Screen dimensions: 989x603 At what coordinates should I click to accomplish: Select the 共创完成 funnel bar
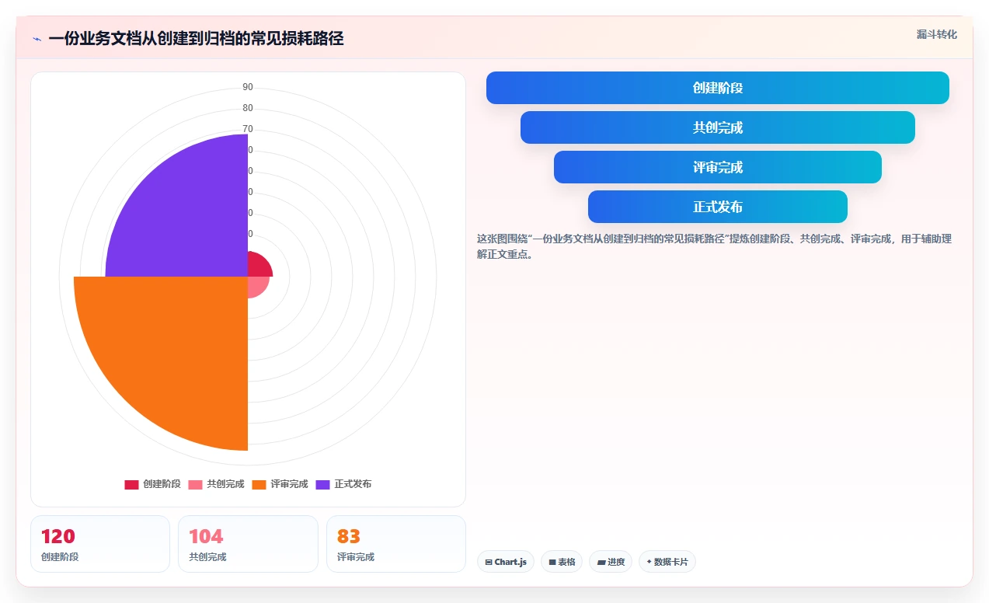[718, 127]
